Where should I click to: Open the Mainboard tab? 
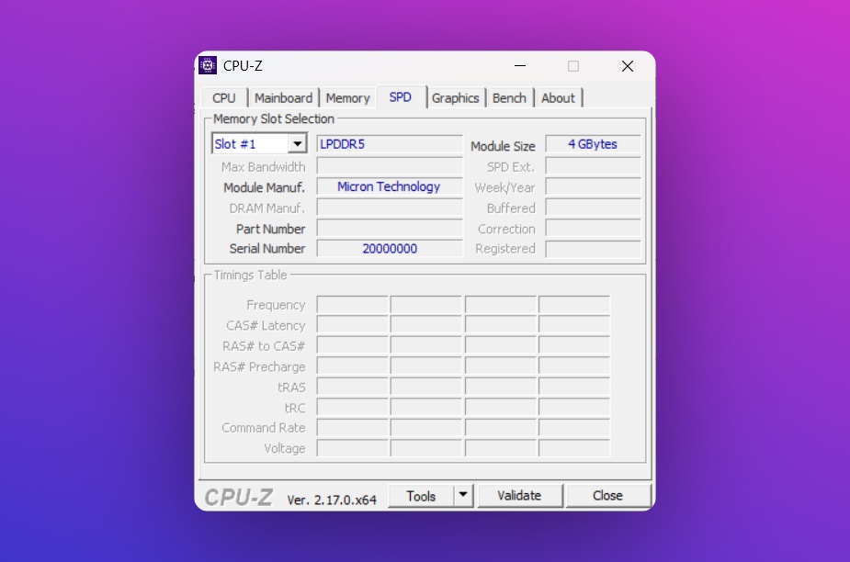pos(284,98)
